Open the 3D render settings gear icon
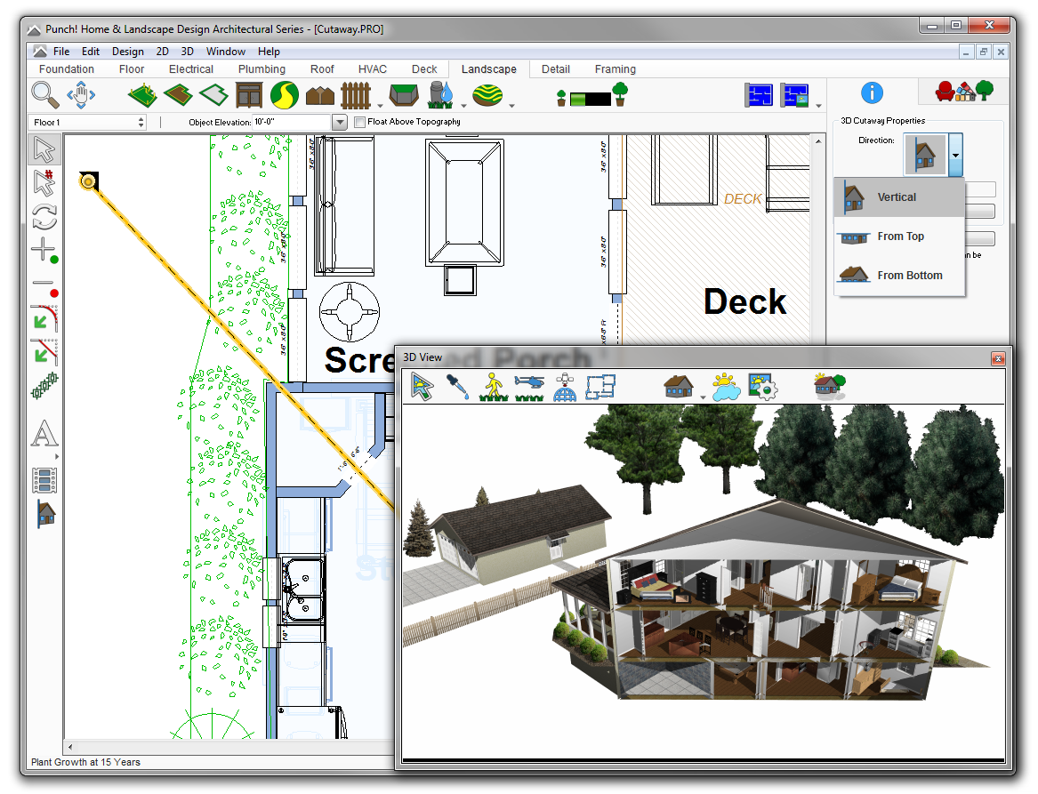Image resolution: width=1038 pixels, height=794 pixels. coord(762,387)
